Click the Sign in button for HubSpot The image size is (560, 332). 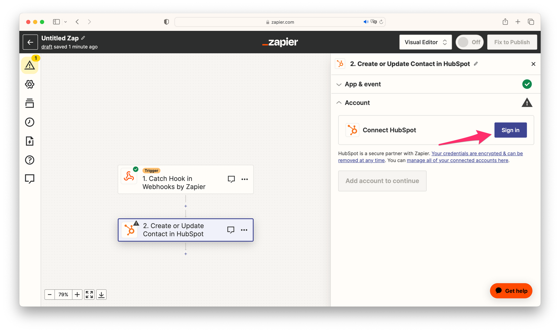click(x=510, y=130)
